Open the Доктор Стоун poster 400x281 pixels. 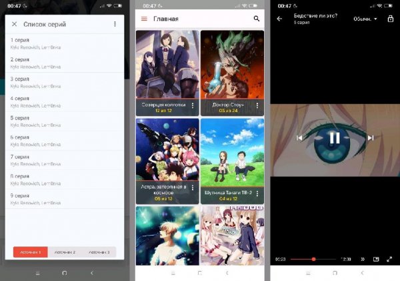coord(232,64)
